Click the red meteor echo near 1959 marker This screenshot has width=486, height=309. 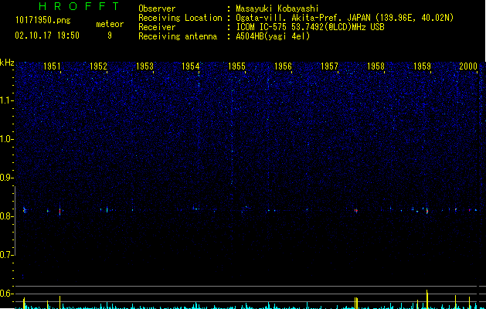coord(427,212)
